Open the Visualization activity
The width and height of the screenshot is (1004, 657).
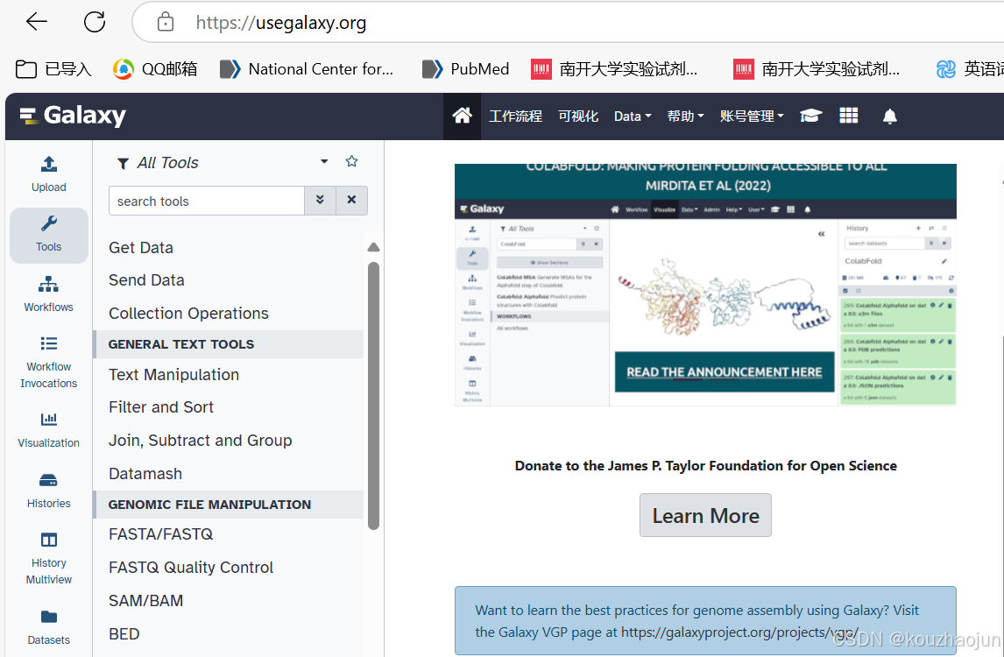pos(49,429)
